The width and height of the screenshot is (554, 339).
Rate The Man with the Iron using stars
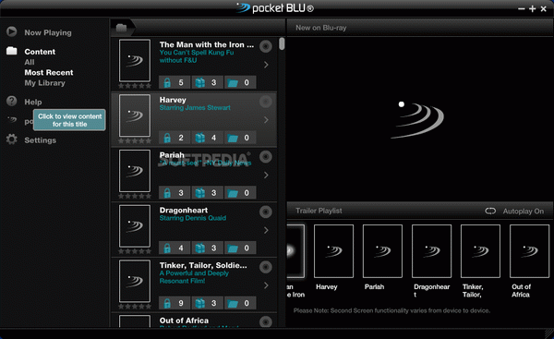coord(135,86)
